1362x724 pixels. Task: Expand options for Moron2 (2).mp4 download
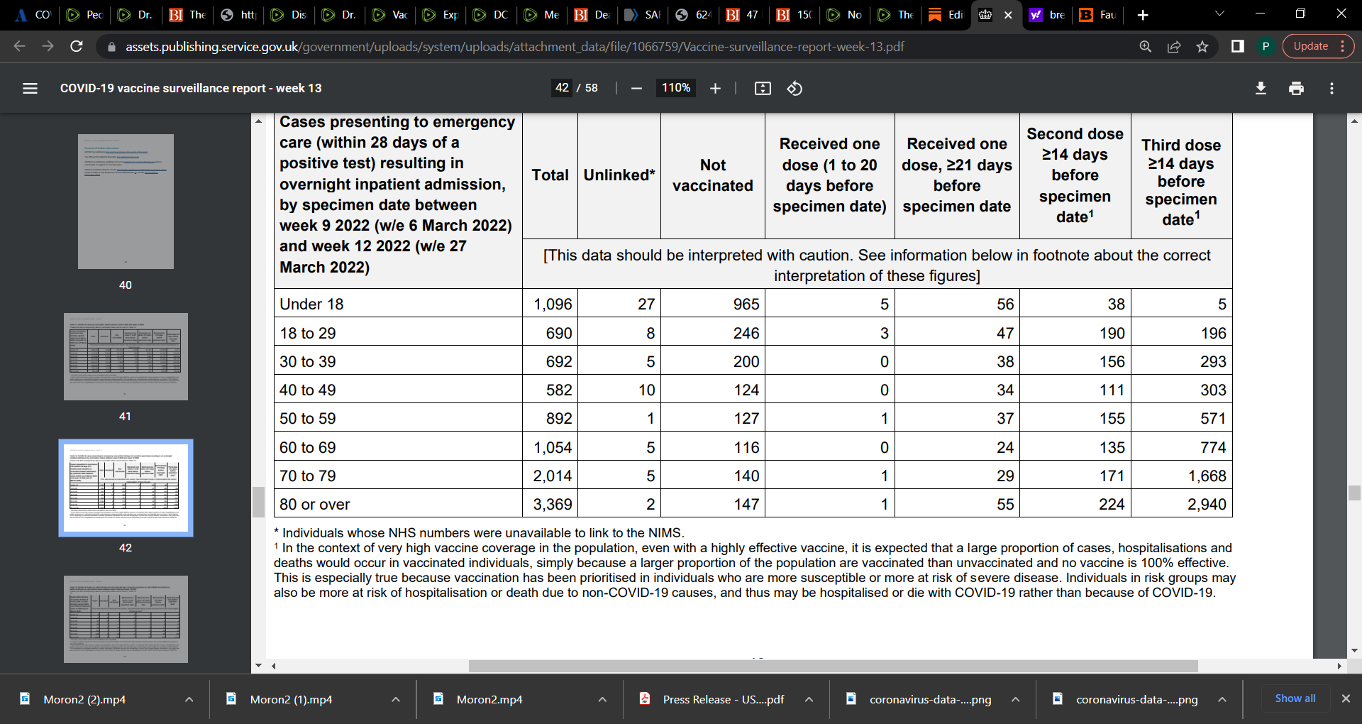tap(189, 699)
